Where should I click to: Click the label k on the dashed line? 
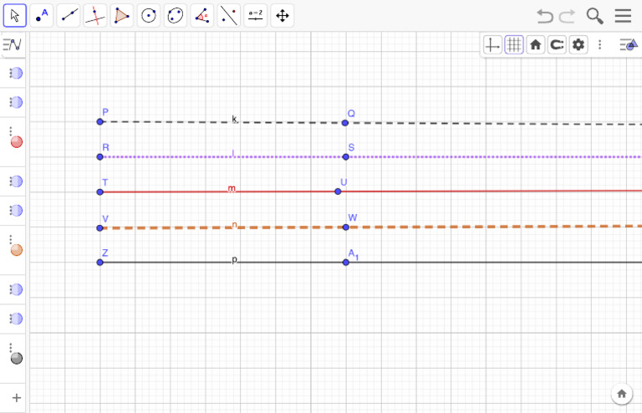click(x=234, y=119)
